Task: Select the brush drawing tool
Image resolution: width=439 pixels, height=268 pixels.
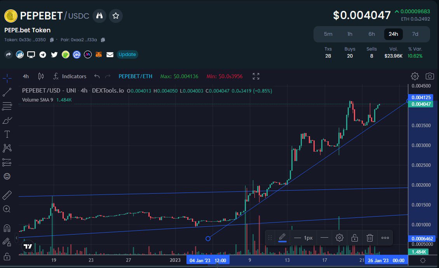Action: [7, 120]
